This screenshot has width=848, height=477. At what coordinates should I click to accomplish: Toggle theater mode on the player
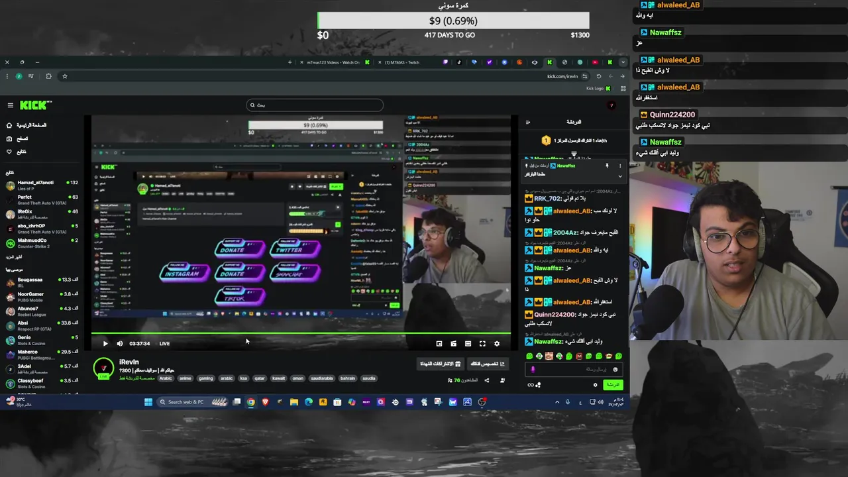pyautogui.click(x=468, y=343)
